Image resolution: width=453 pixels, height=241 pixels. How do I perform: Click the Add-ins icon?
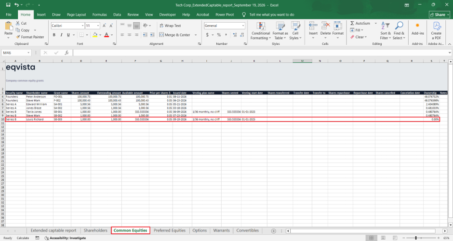coord(417,26)
